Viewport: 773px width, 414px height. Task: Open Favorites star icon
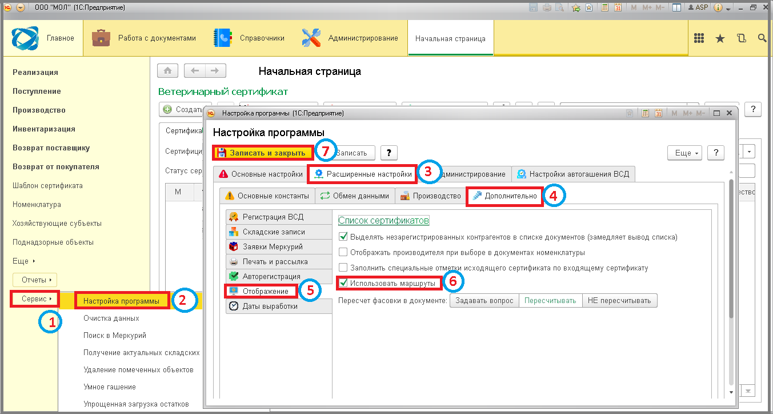[x=720, y=38]
